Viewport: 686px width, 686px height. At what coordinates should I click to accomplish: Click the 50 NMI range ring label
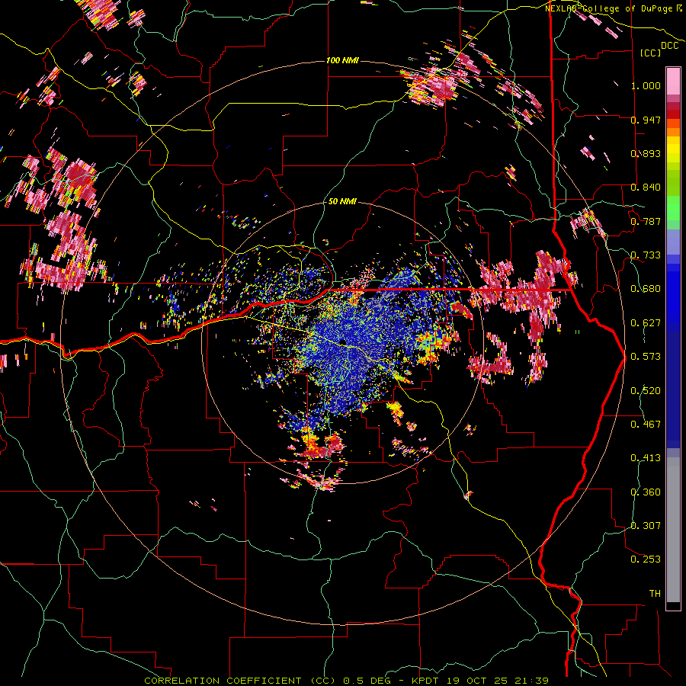pyautogui.click(x=342, y=201)
